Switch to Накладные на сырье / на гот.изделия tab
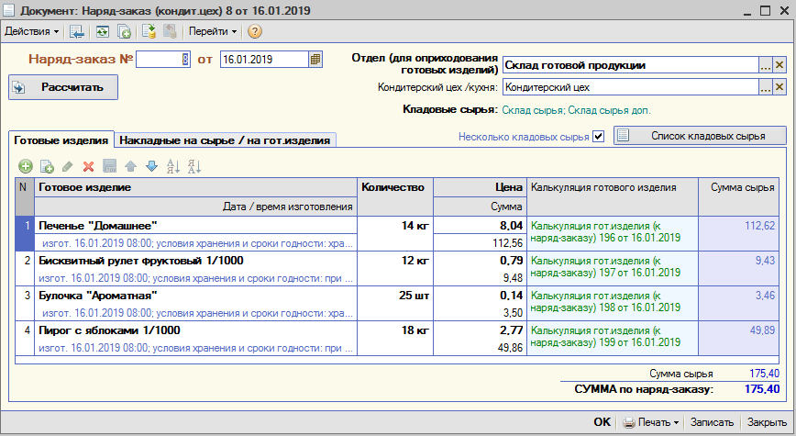Screen dimensions: 796x436 coord(225,140)
